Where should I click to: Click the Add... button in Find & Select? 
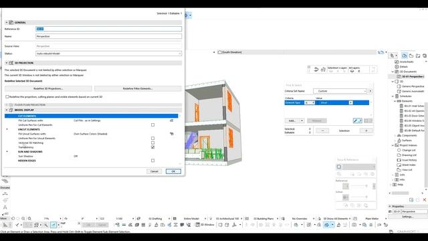[x=292, y=120]
